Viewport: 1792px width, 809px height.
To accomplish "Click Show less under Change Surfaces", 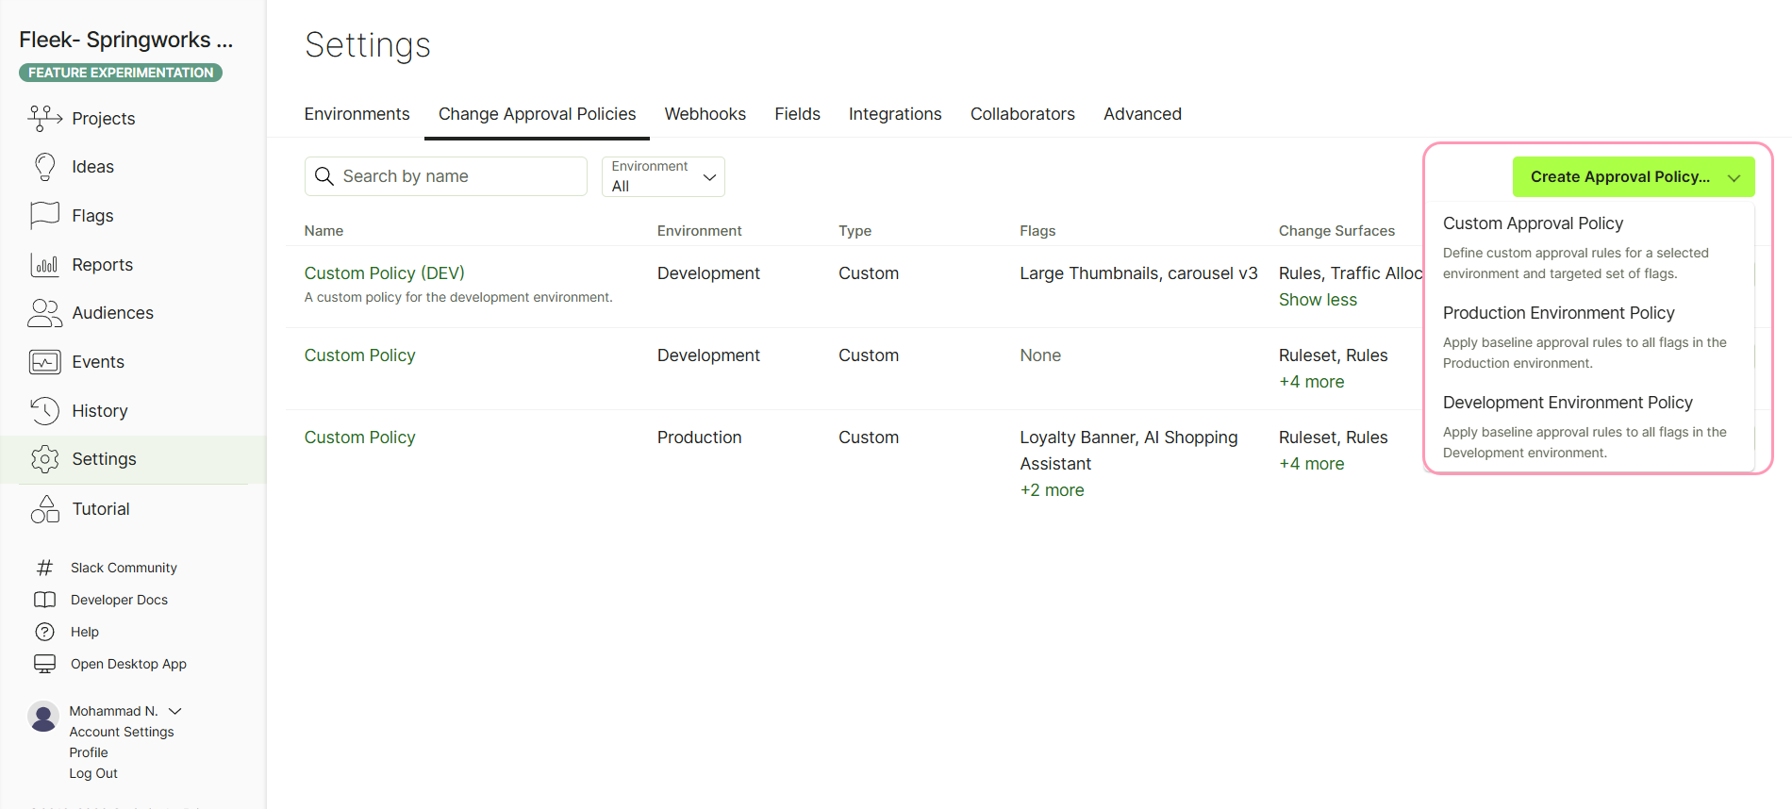I will point(1318,300).
